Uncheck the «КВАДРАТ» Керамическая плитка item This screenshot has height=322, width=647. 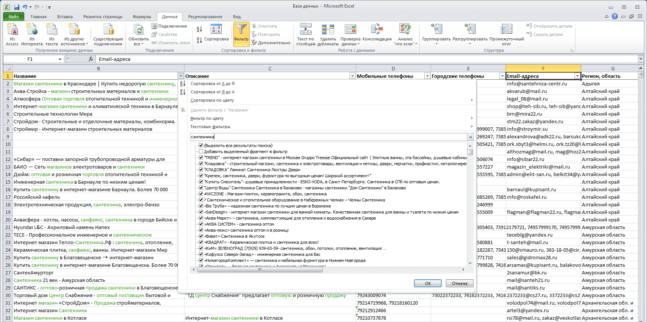[201, 242]
